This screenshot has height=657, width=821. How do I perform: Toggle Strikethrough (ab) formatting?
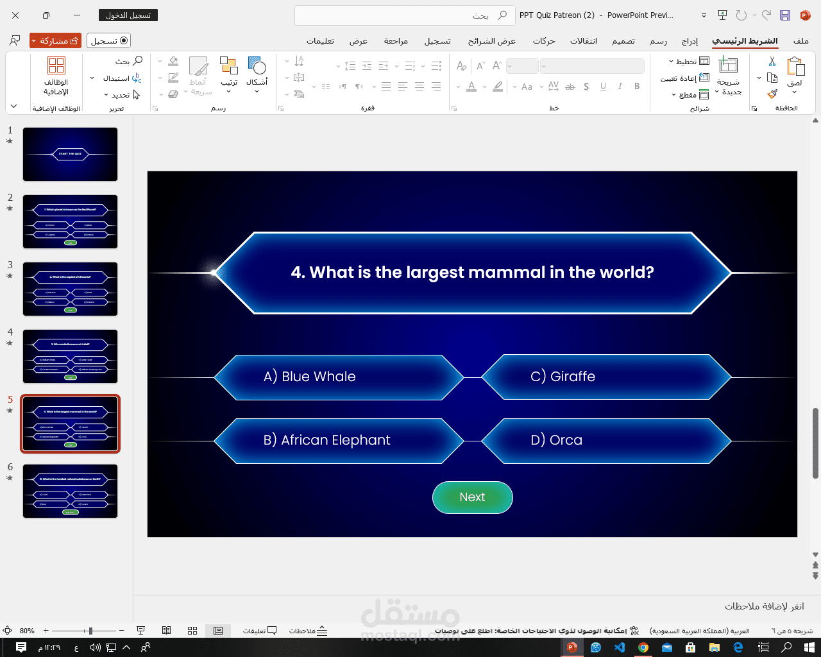point(570,87)
